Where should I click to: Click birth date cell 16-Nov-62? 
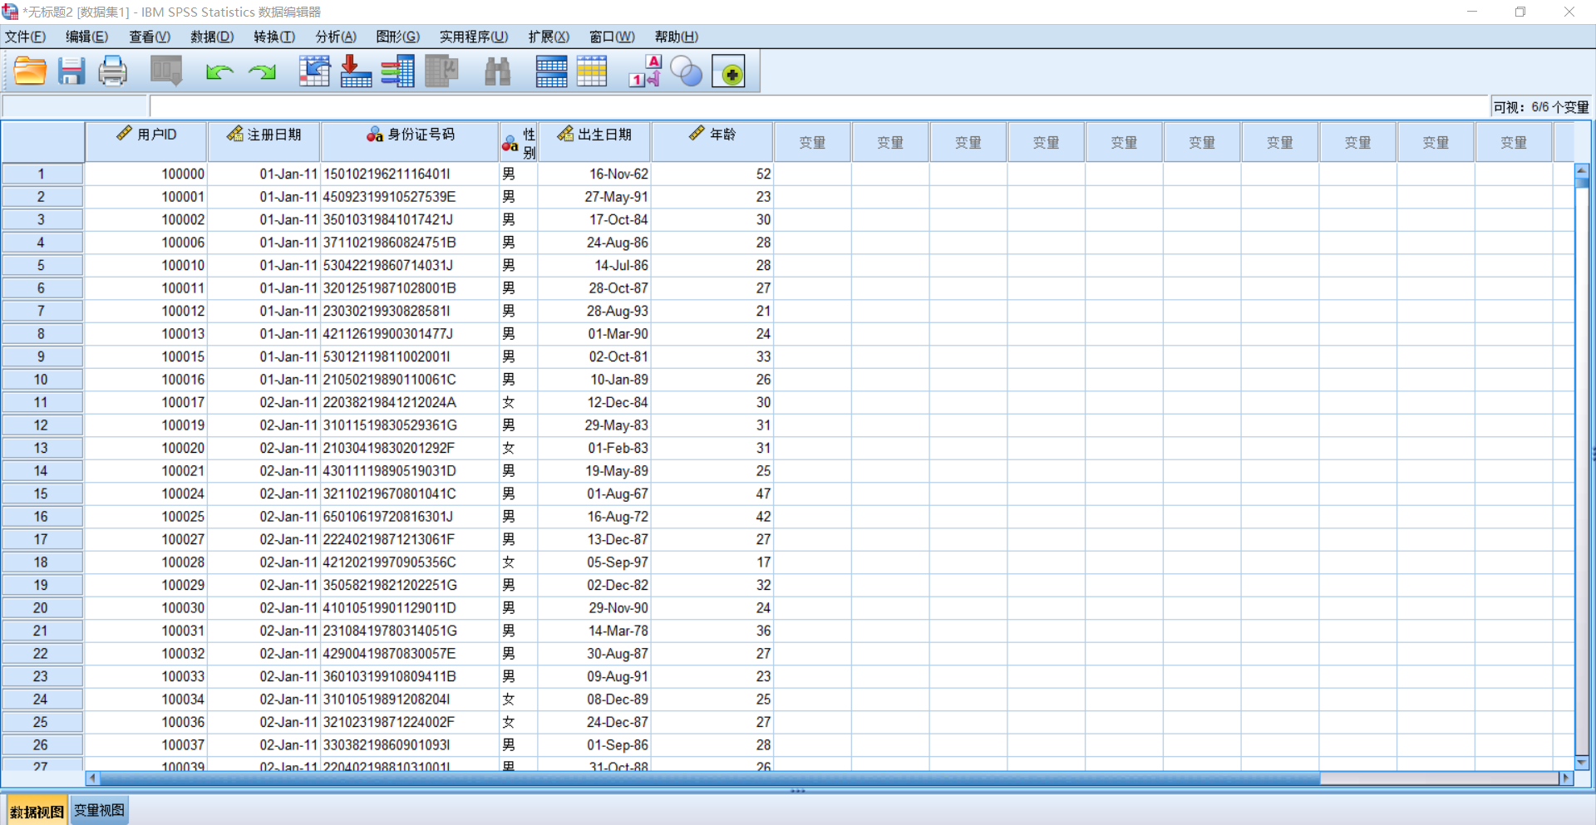coord(594,174)
